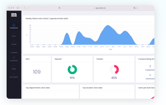Open the Setup gear icon
Image resolution: width=166 pixels, height=105 pixels.
point(14,66)
